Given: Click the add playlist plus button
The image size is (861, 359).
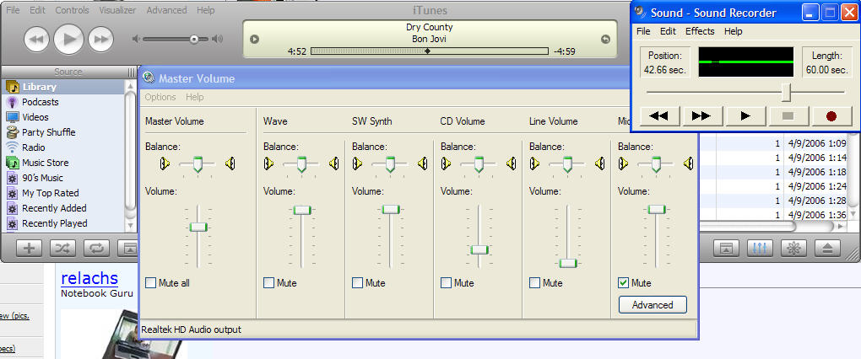Looking at the screenshot, I should click(x=29, y=249).
